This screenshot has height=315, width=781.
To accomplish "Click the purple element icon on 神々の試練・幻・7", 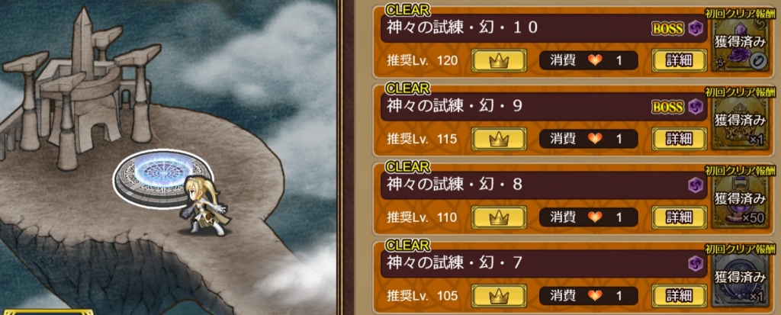I will pos(696,263).
